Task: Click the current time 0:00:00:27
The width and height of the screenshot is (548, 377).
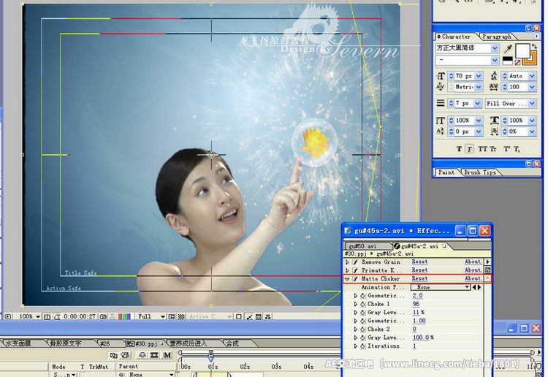Action: point(80,316)
